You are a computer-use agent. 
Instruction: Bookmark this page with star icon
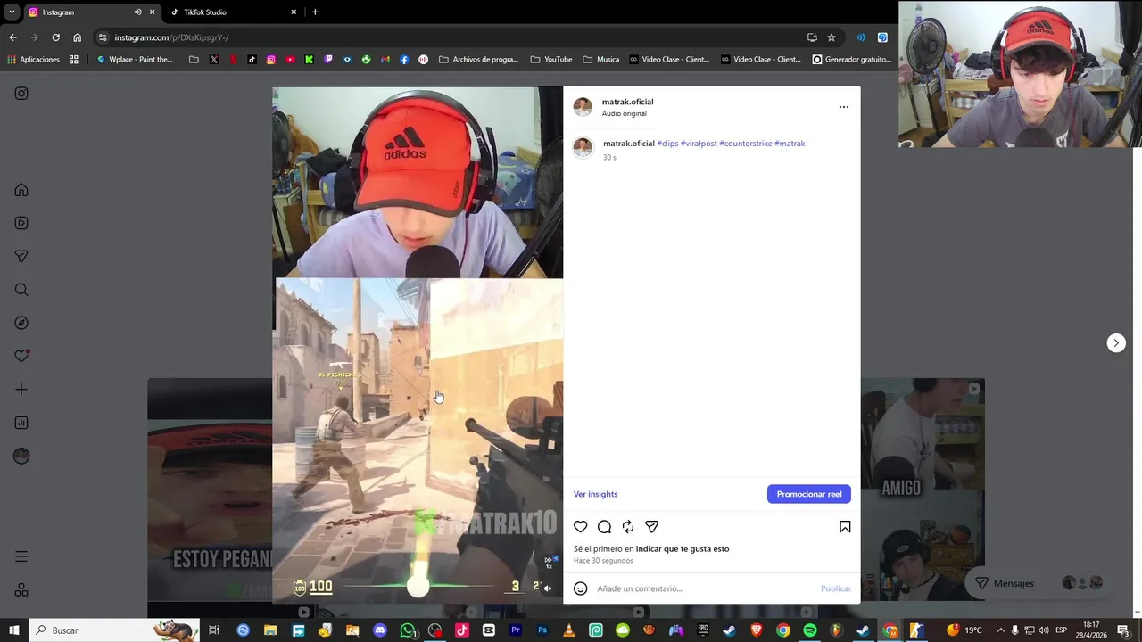832,37
